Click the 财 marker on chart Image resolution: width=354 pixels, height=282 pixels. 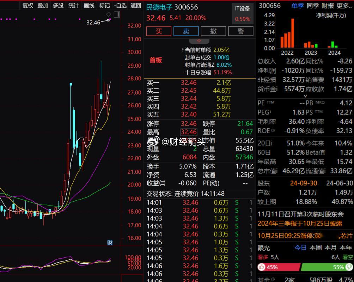[110, 243]
